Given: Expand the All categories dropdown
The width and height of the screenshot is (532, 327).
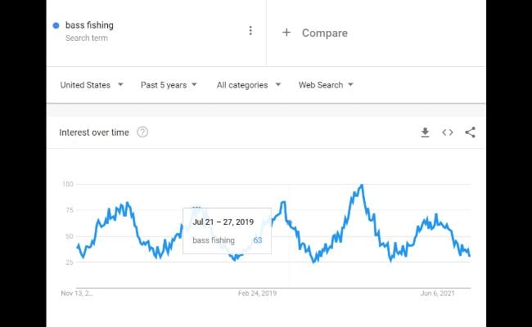Looking at the screenshot, I should click(x=249, y=85).
